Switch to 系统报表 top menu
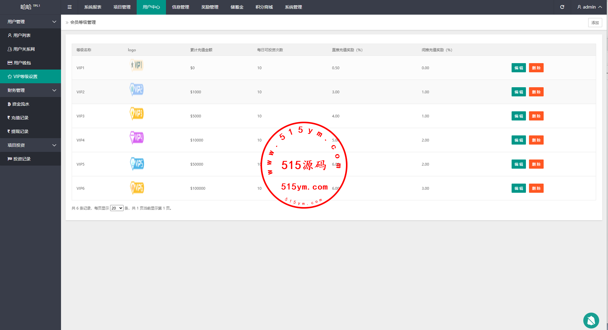This screenshot has height=330, width=608. tap(93, 7)
